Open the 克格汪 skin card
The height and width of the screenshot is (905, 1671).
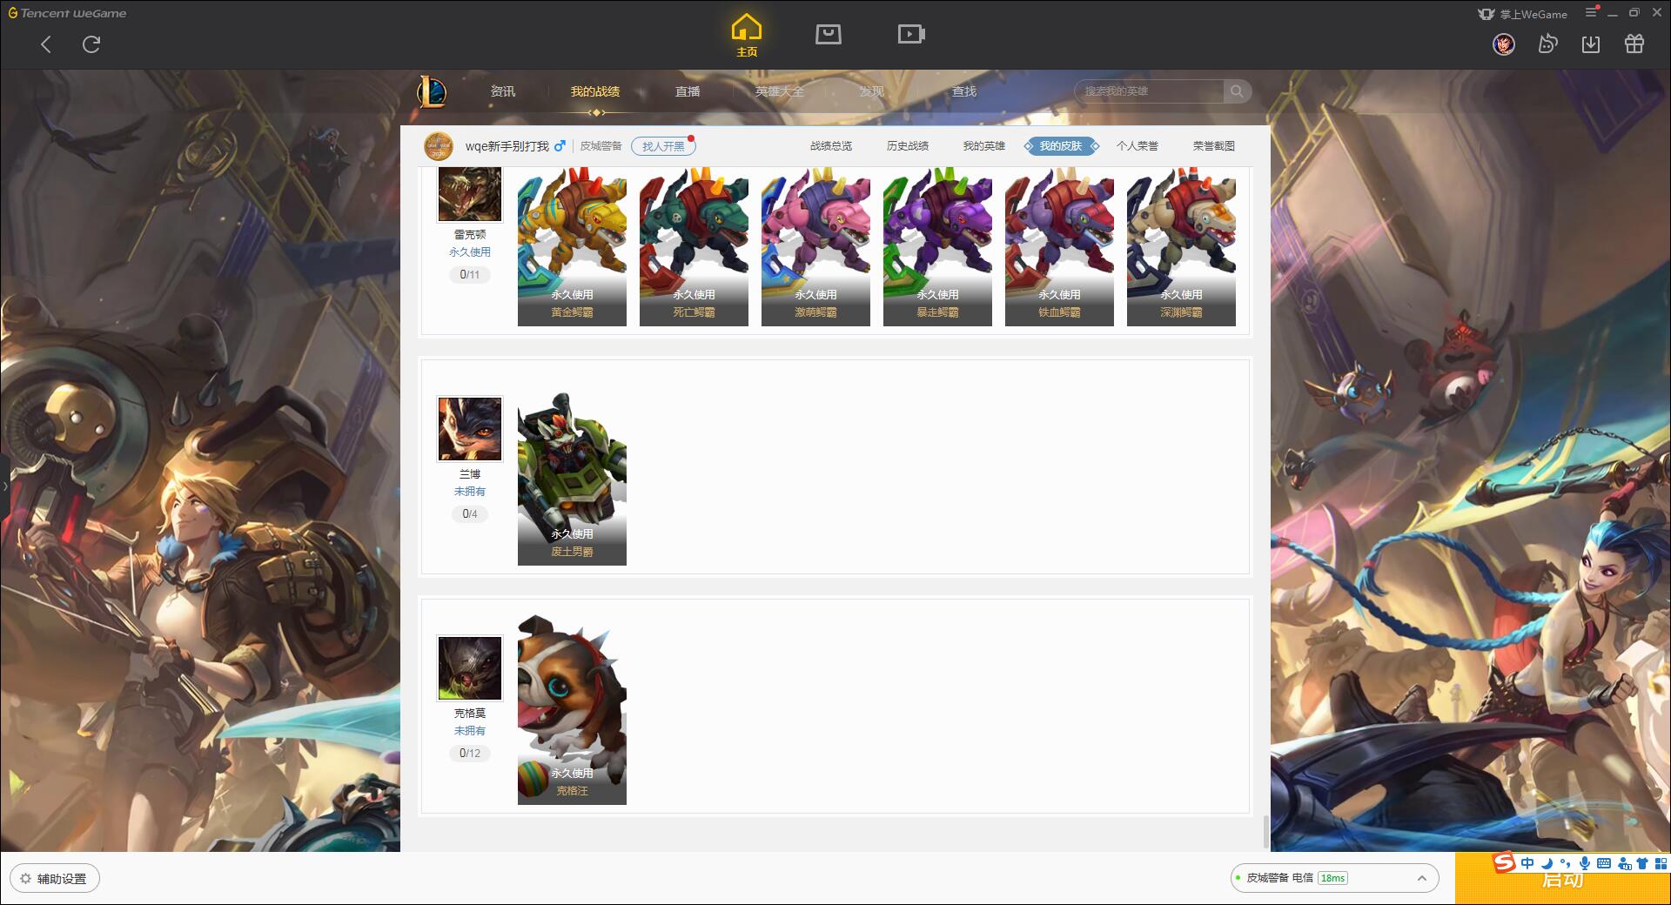pyautogui.click(x=572, y=710)
